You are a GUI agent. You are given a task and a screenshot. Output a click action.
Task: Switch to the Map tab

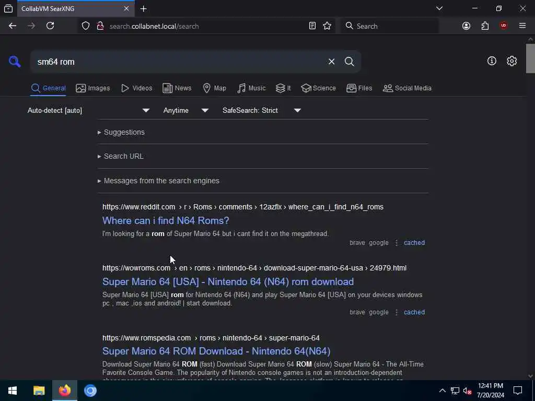214,88
